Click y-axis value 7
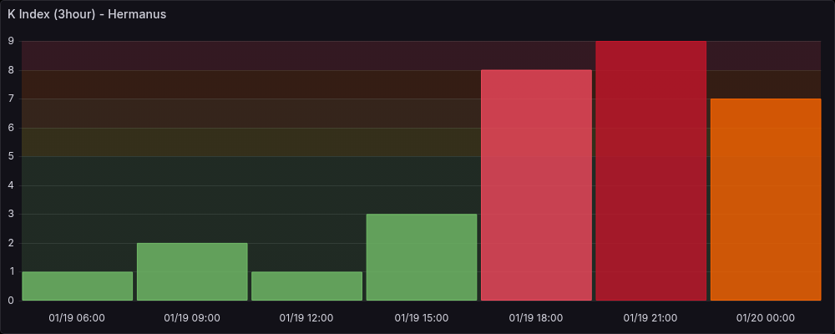 click(x=11, y=99)
